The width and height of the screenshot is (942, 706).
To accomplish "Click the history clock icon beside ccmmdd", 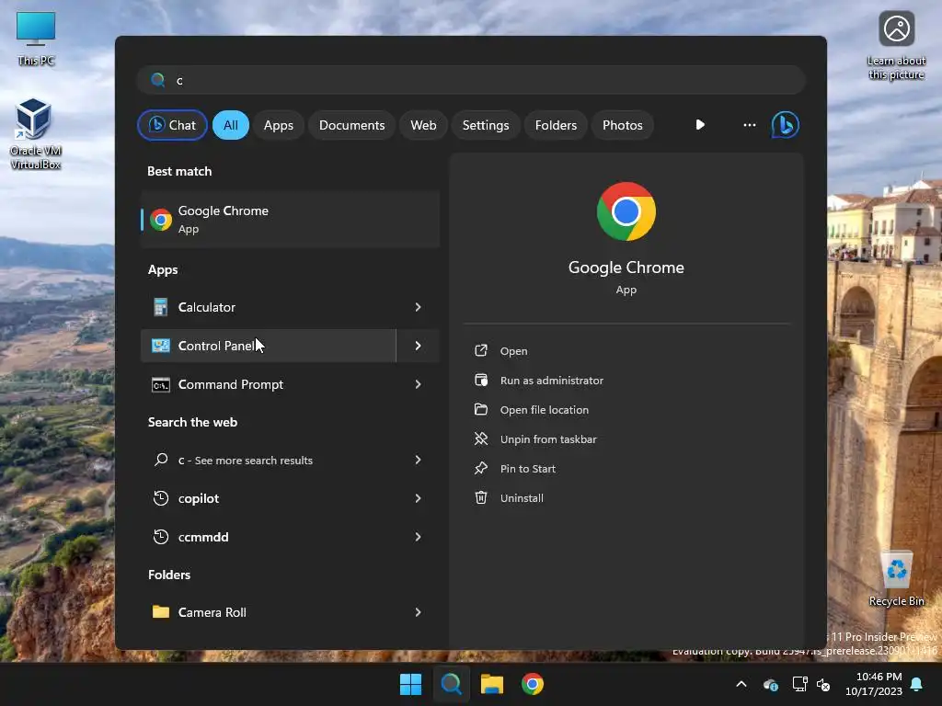I will [x=160, y=537].
